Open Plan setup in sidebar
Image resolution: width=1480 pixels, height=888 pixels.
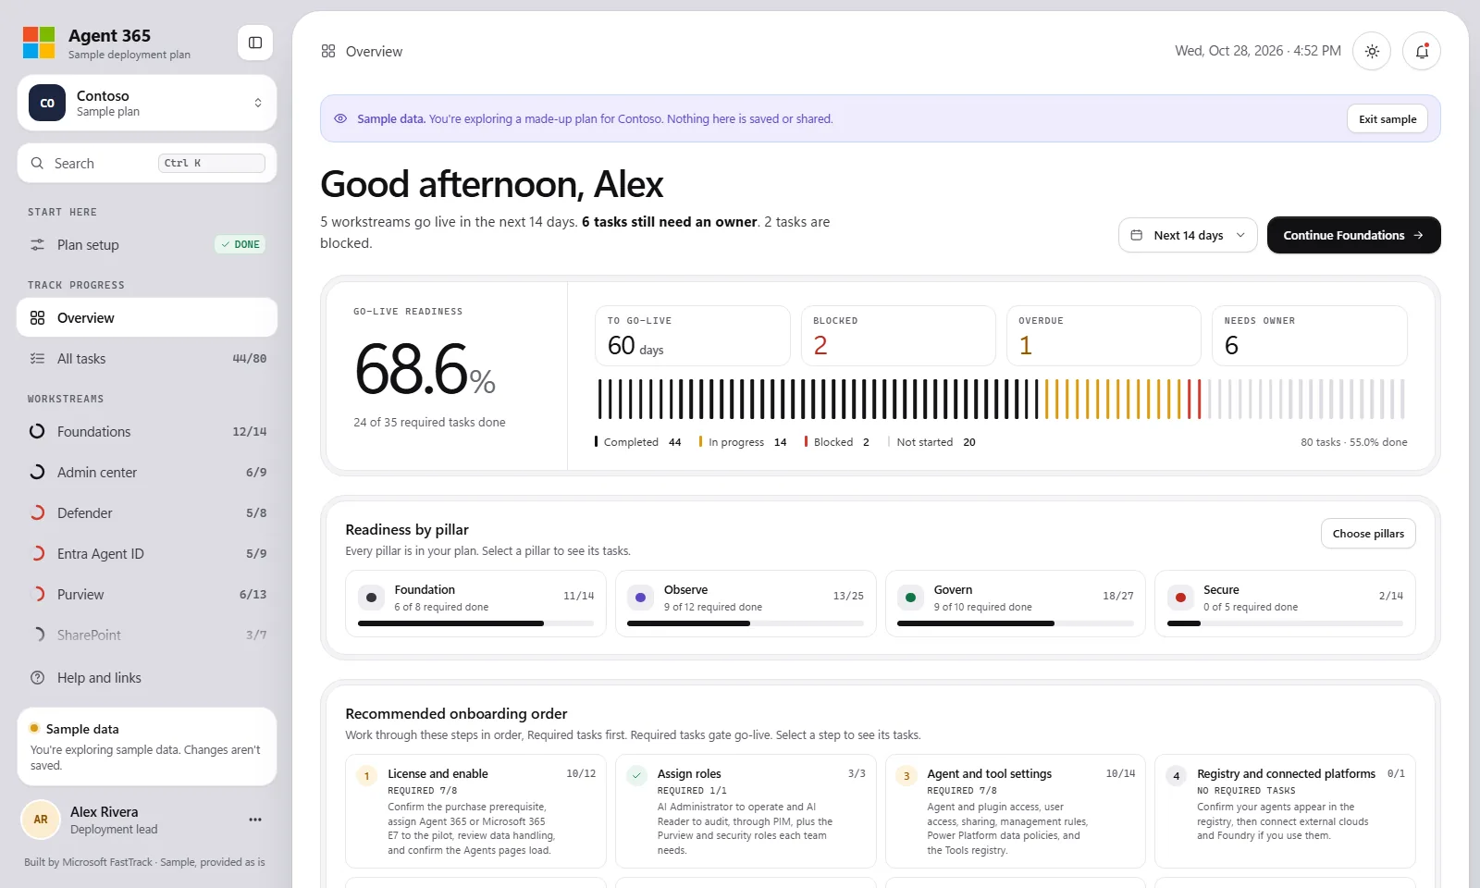pyautogui.click(x=147, y=244)
